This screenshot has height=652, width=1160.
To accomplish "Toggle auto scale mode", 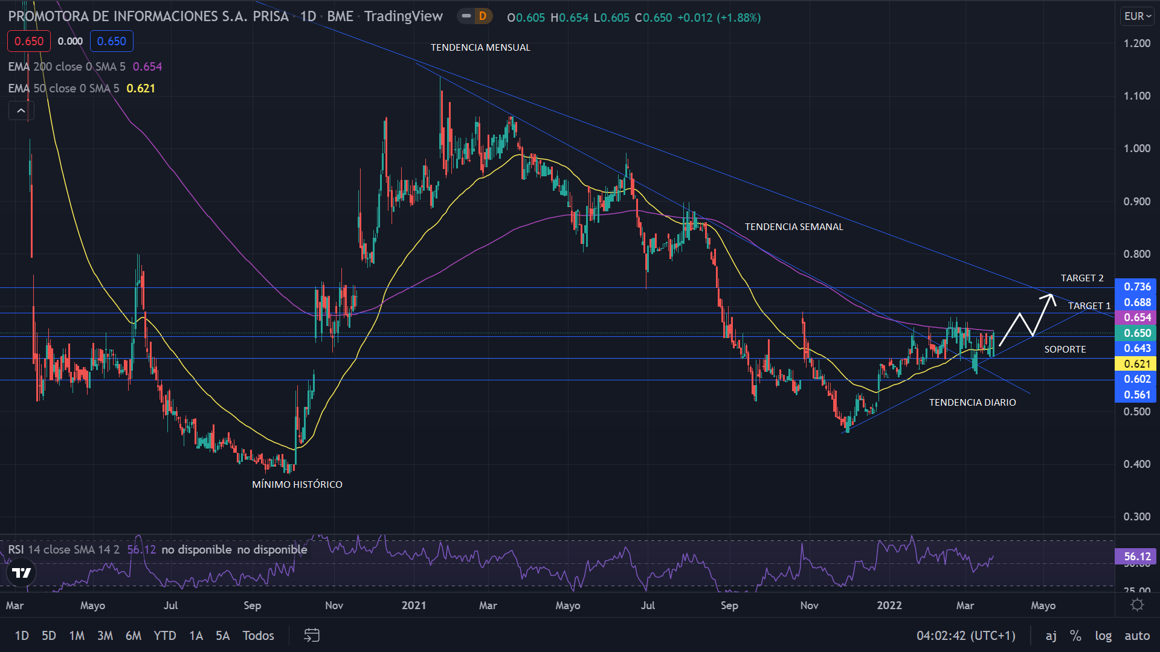I will [1136, 635].
